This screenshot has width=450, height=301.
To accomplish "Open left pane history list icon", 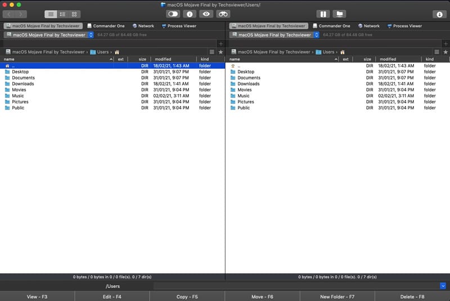I will point(212,52).
